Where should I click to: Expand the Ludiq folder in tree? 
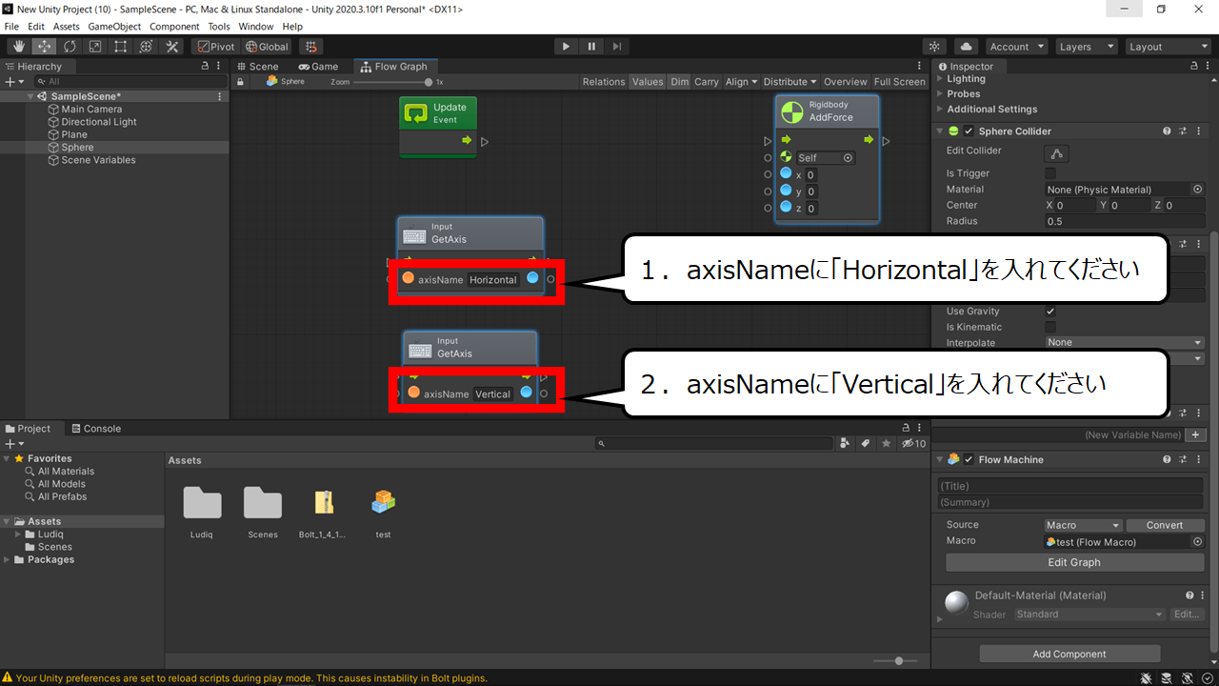click(x=19, y=535)
